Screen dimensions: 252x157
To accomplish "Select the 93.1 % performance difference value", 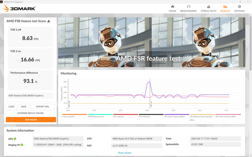I will [30, 81].
